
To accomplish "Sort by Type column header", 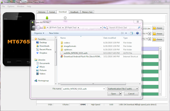I will tap(125, 38).
